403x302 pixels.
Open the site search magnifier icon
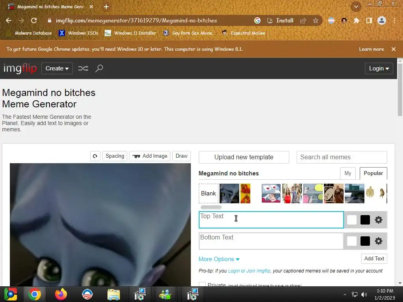[x=99, y=68]
